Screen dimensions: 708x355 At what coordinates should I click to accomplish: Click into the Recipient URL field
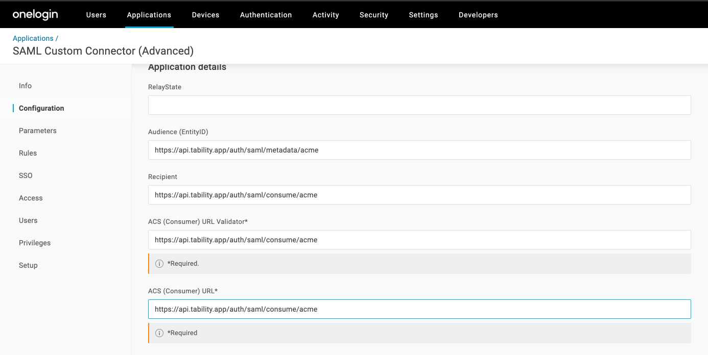tap(419, 195)
